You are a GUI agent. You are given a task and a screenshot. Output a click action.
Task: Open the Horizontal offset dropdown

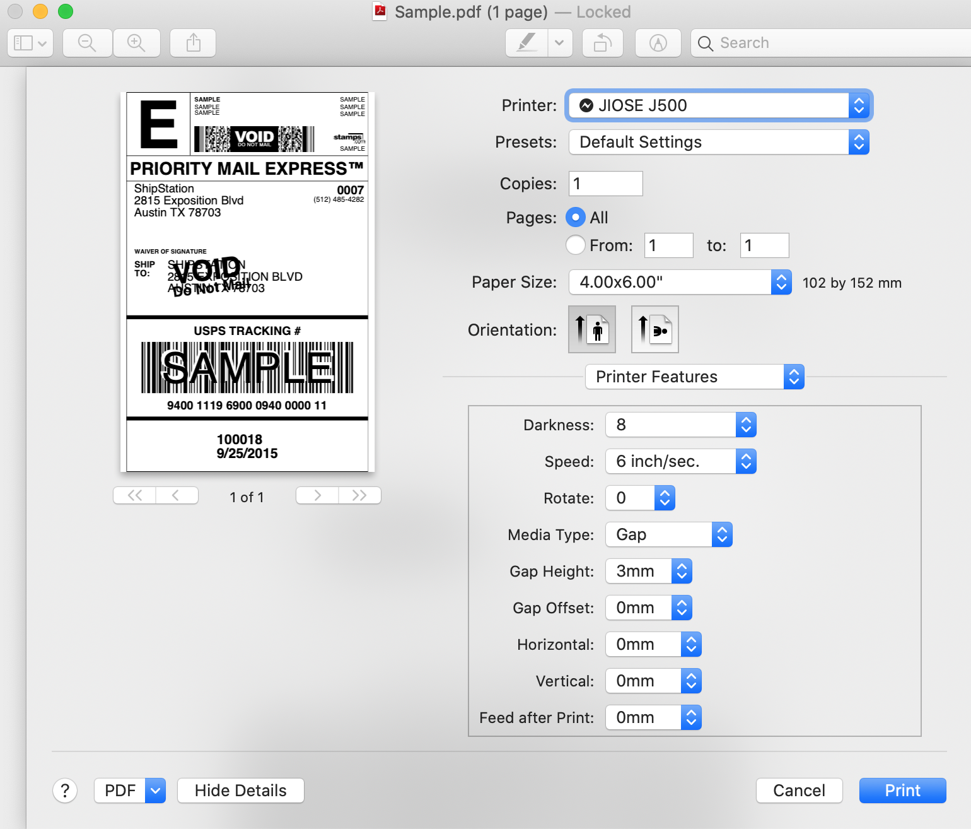[653, 644]
